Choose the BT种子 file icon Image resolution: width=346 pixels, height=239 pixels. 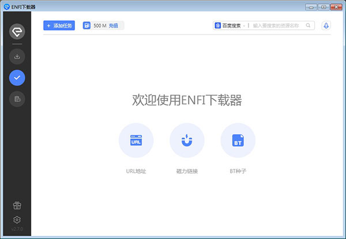click(238, 141)
